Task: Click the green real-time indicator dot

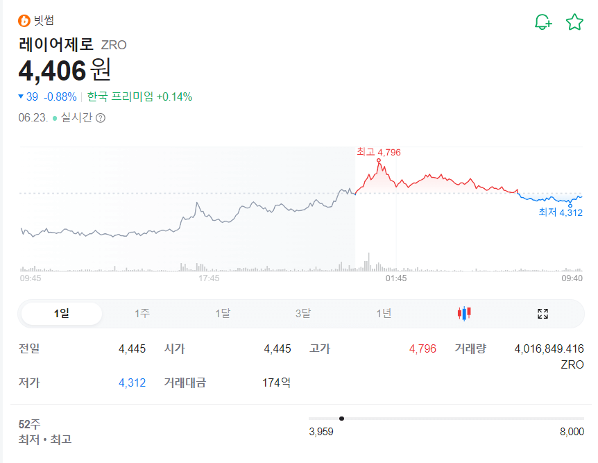Action: coord(55,118)
